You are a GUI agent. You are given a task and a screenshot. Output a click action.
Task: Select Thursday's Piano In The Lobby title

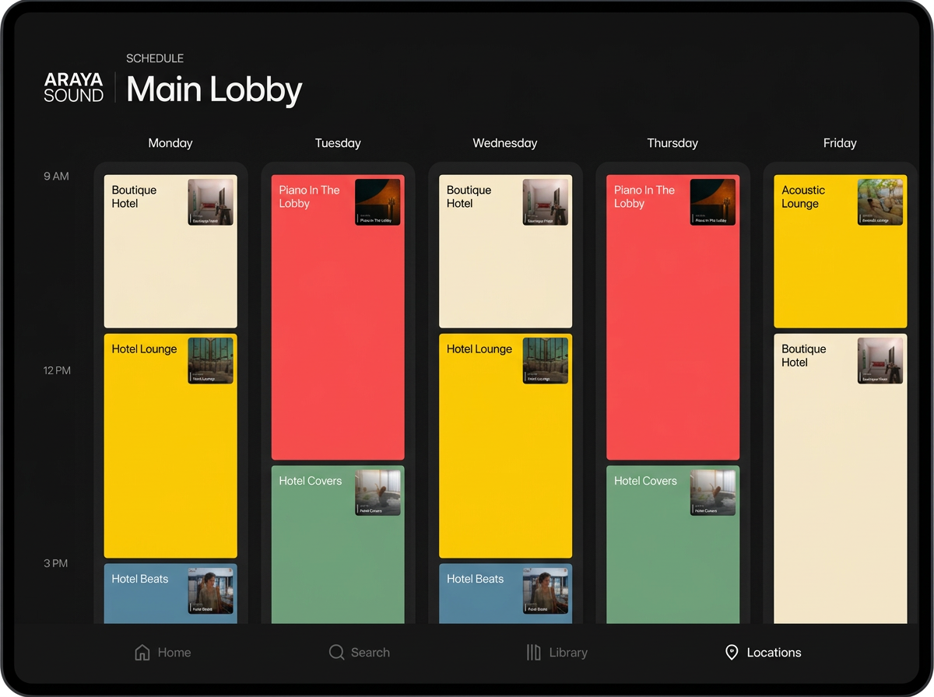pos(644,197)
